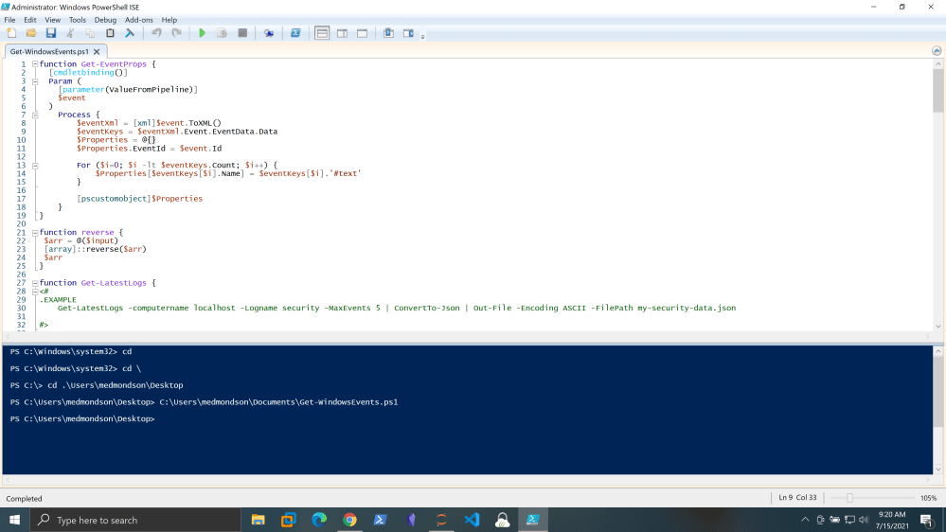Click the Open Script folder icon
The height and width of the screenshot is (532, 946).
click(x=30, y=33)
